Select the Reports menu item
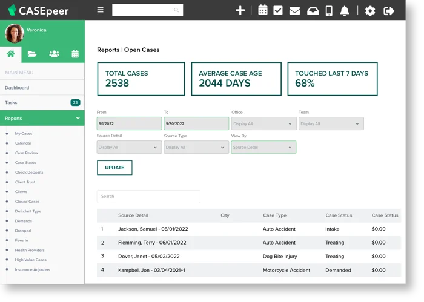Viewport: 424px width, 302px height. 42,118
